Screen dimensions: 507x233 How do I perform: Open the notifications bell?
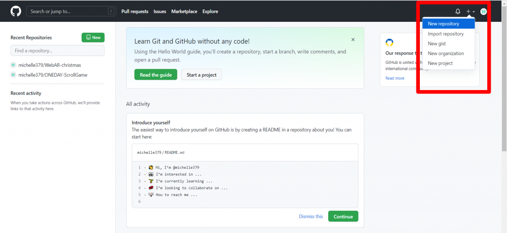[x=457, y=12]
